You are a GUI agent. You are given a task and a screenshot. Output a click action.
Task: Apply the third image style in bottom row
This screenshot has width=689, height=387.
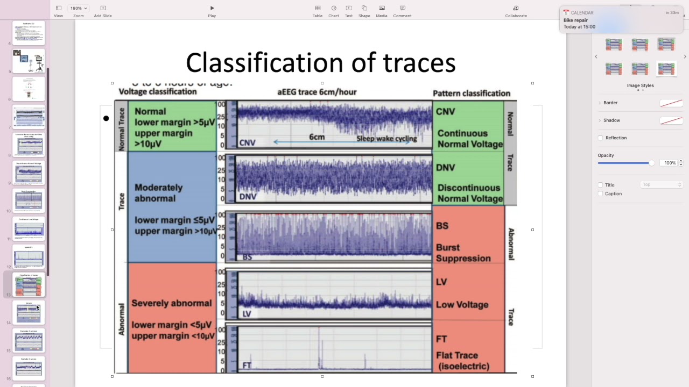click(x=666, y=69)
